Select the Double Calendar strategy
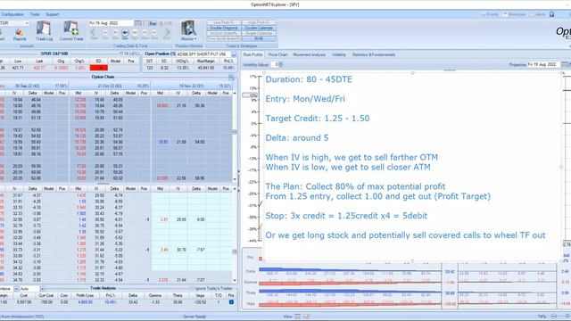This screenshot has height=321, width=571. (x=259, y=28)
